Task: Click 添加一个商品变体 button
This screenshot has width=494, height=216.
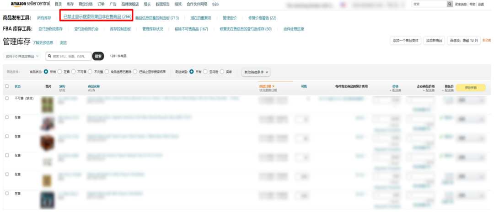Action: pos(405,41)
